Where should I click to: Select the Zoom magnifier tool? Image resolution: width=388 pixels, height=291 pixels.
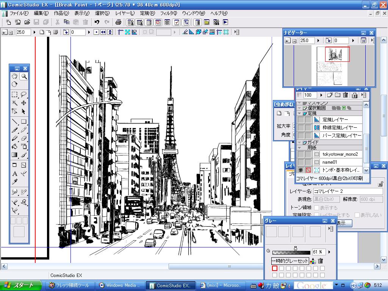tap(24, 76)
